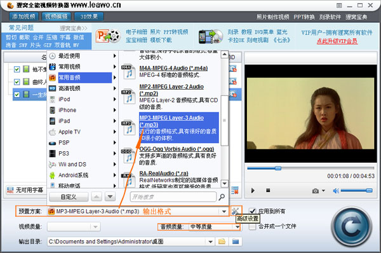Toggle the 合并成一个文件 checkbox

[x=253, y=226]
